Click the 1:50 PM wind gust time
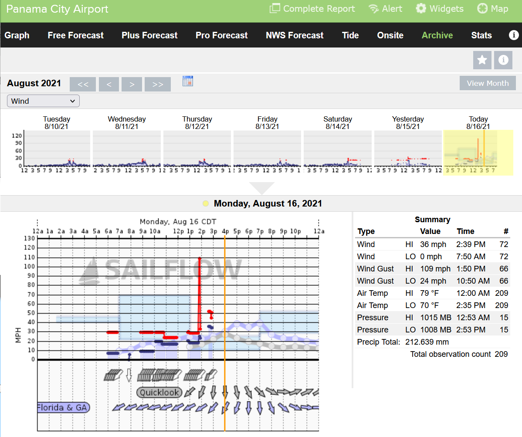The width and height of the screenshot is (522, 437). 471,268
